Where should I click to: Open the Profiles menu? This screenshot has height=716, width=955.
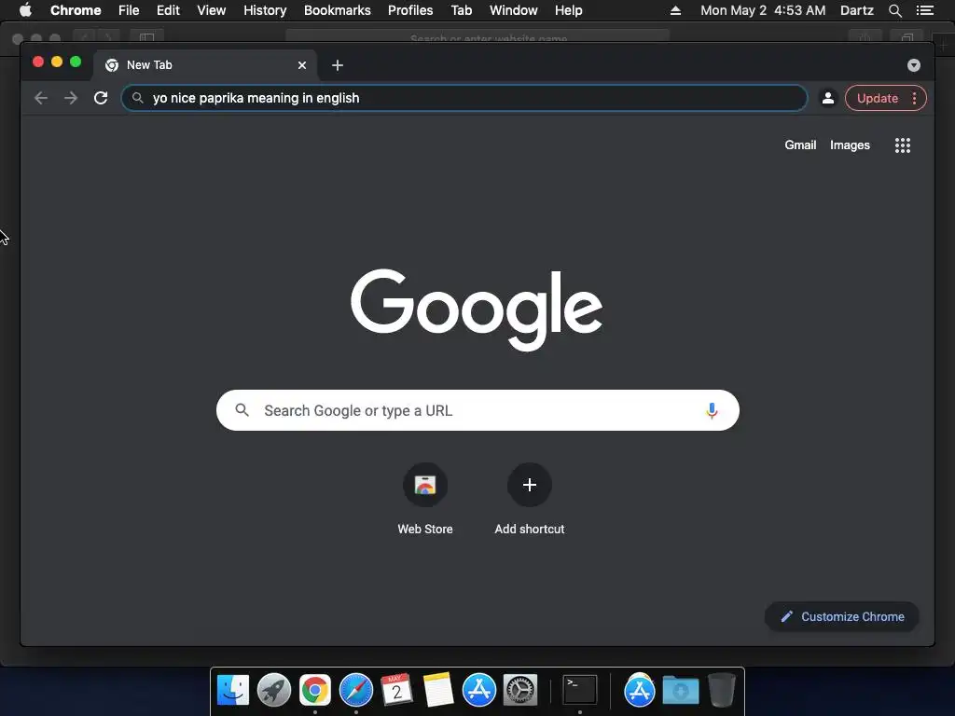point(410,10)
